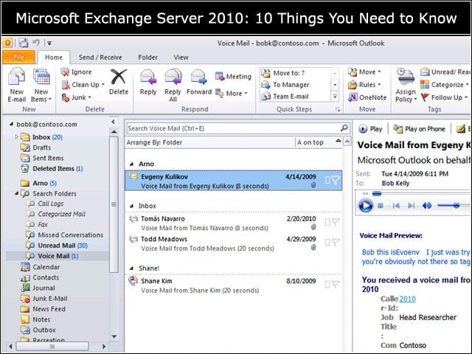
Task: Flag the Todd Meadows message
Action: click(336, 243)
